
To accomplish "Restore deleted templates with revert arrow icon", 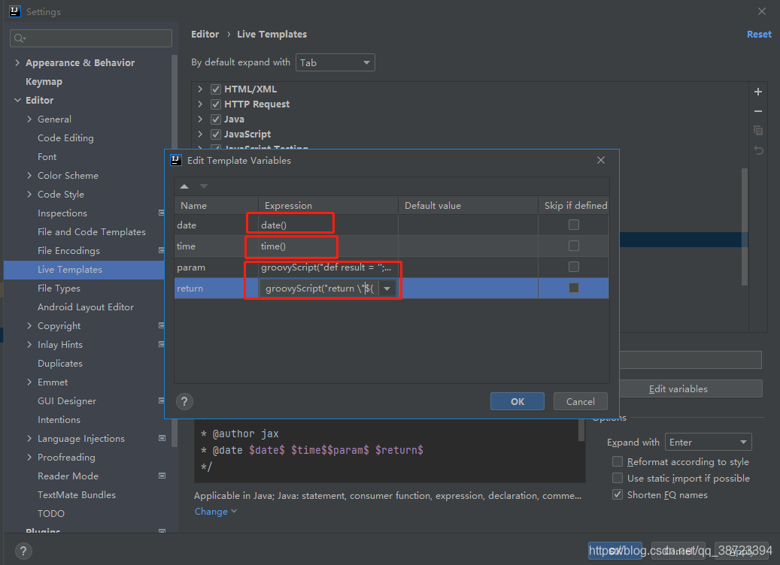I will (757, 150).
